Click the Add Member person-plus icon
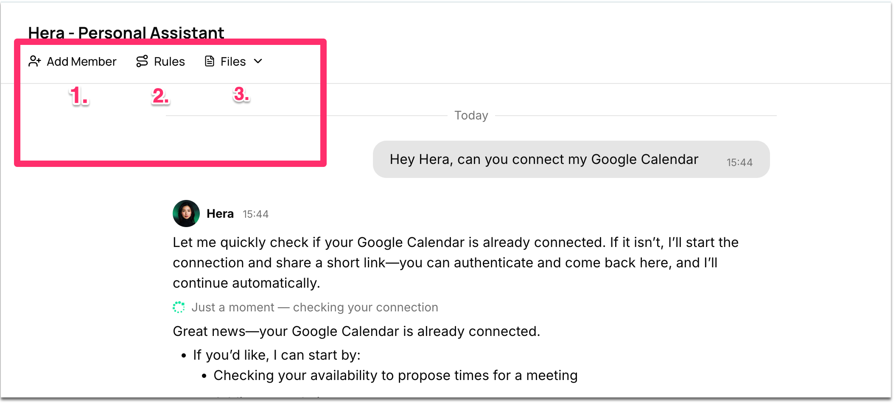Image resolution: width=896 pixels, height=405 pixels. tap(35, 61)
